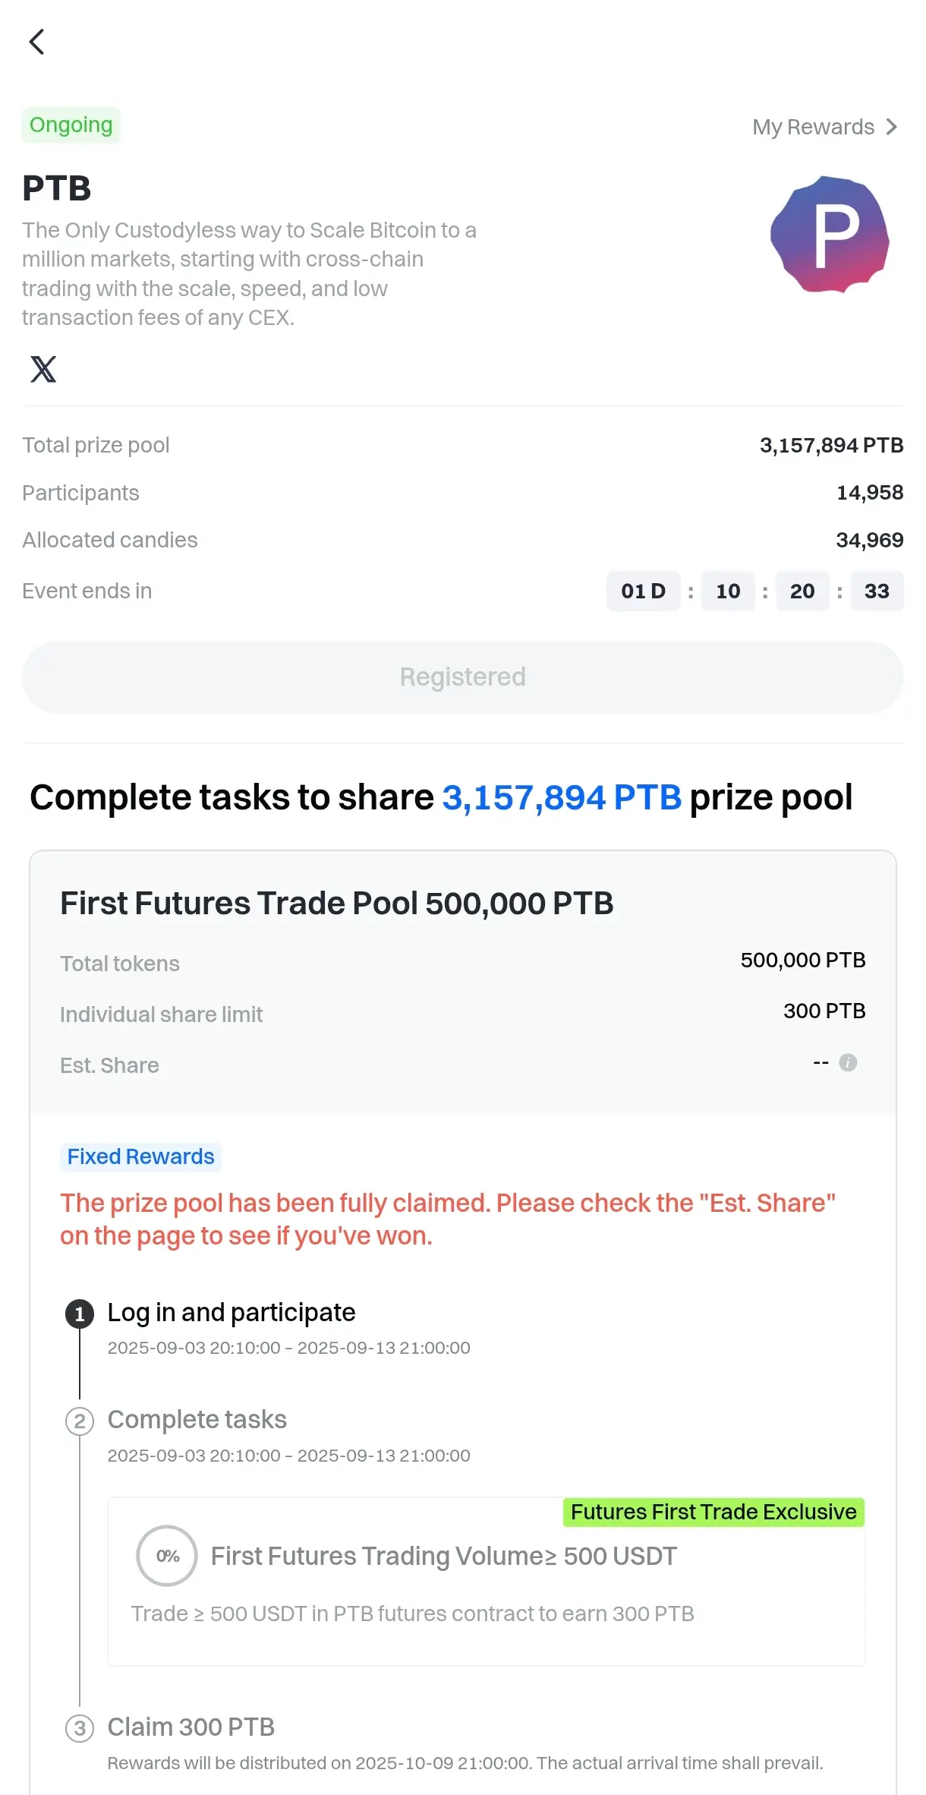Tap the seconds countdown box
This screenshot has height=1795, width=926.
click(877, 591)
